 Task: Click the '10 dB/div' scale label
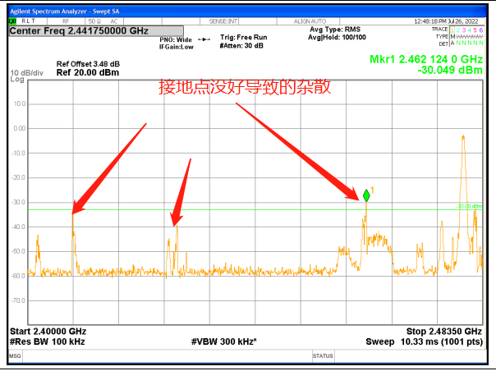pos(26,73)
